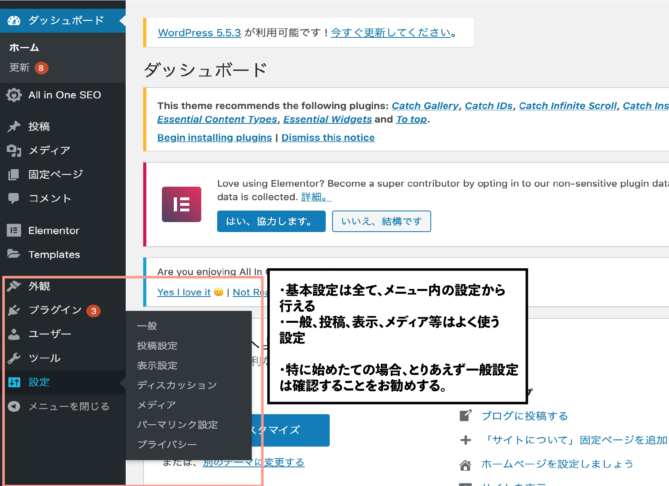Click the pencil icon beside ブログに投稿する
The width and height of the screenshot is (669, 486).
[466, 416]
